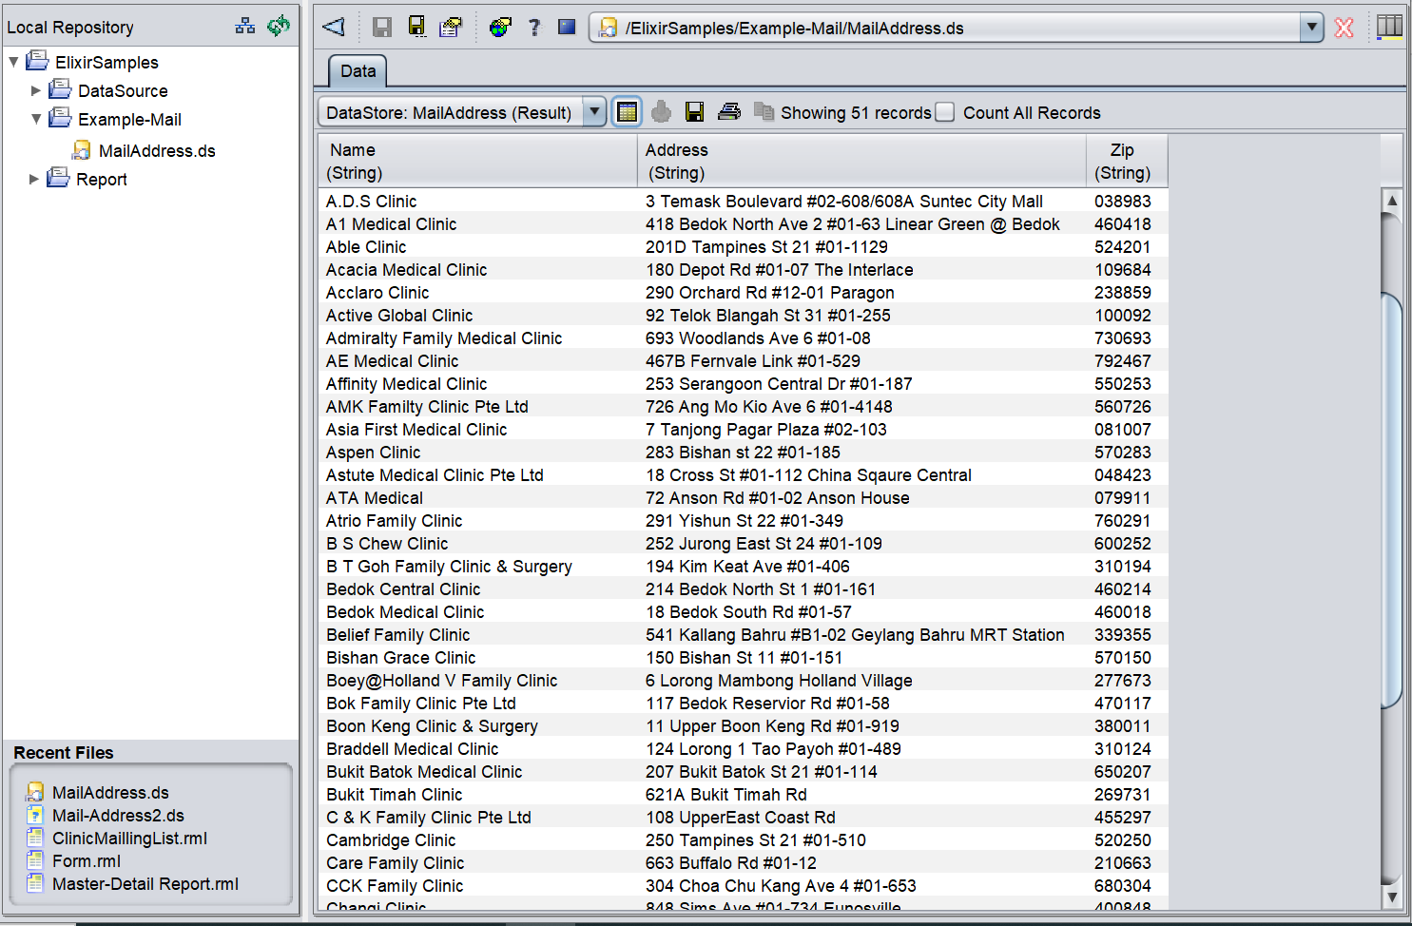Select the Data tab

(358, 71)
